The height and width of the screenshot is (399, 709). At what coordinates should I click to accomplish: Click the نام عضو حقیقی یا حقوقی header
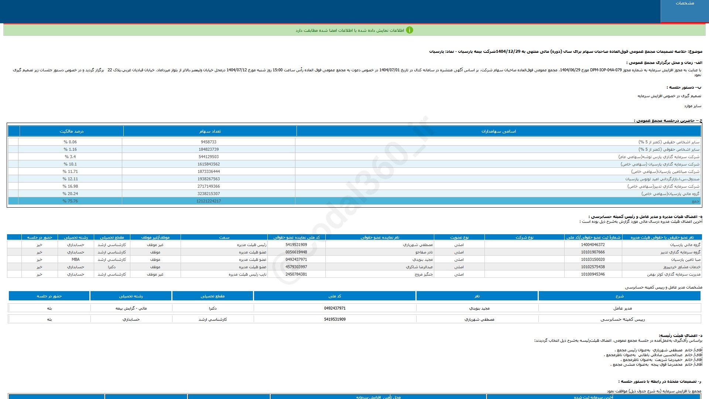(x=662, y=237)
